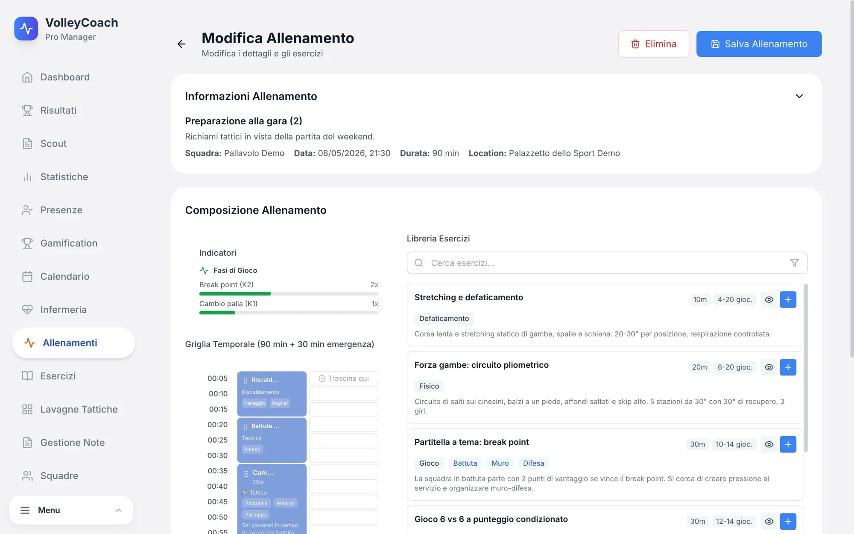This screenshot has width=854, height=534.
Task: Add Gioco 6 vs 6 exercise
Action: pos(788,522)
